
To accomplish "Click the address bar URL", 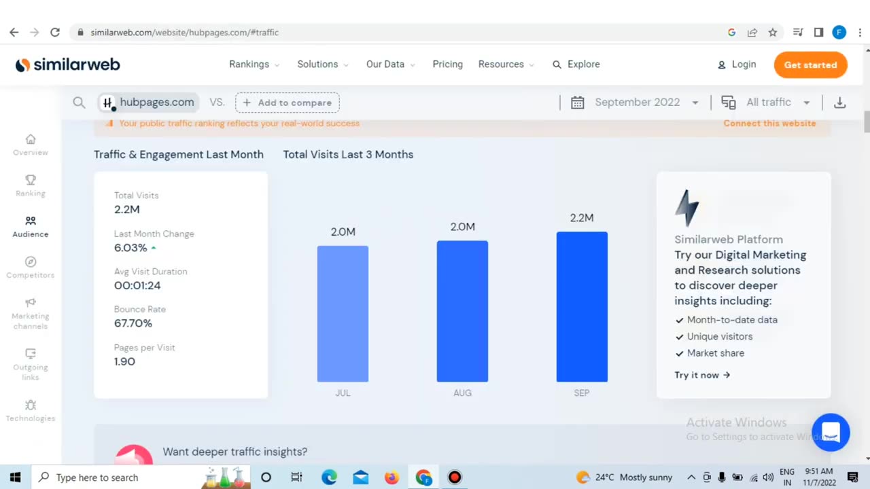I will (x=184, y=32).
